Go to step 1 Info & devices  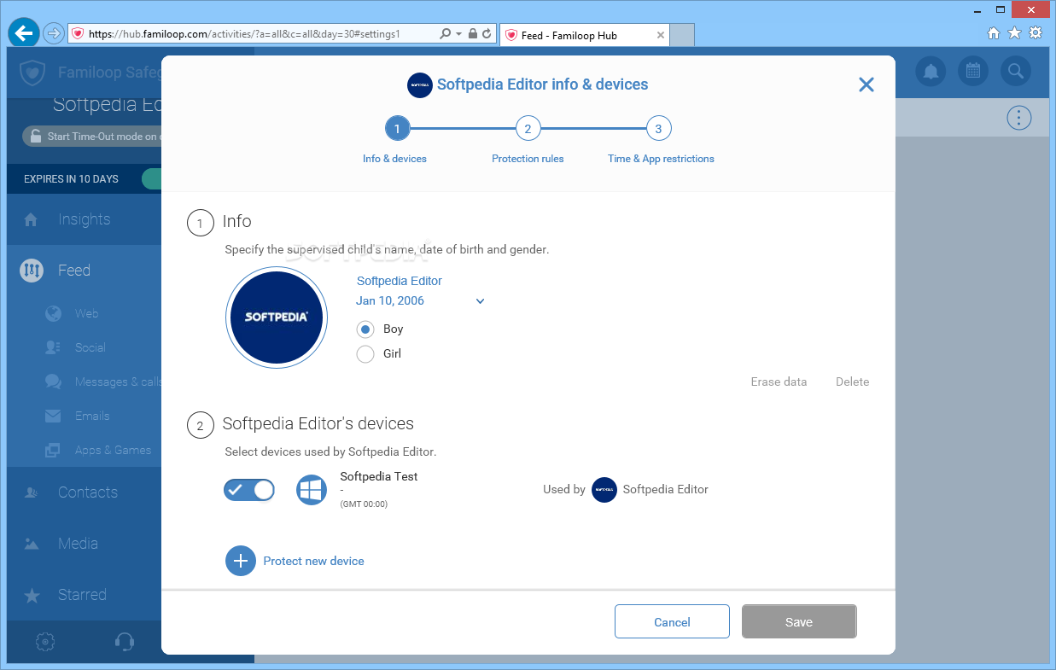pyautogui.click(x=397, y=129)
